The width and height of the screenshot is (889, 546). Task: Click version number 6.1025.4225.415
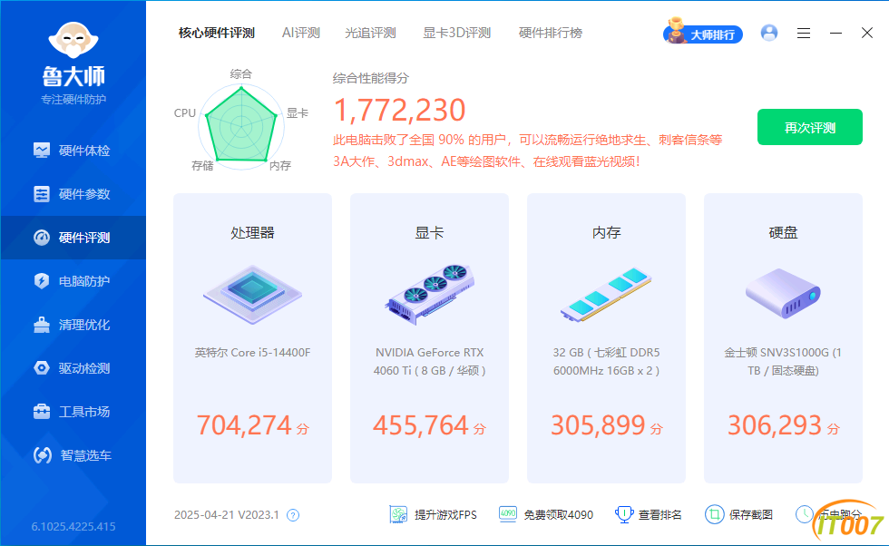[73, 527]
